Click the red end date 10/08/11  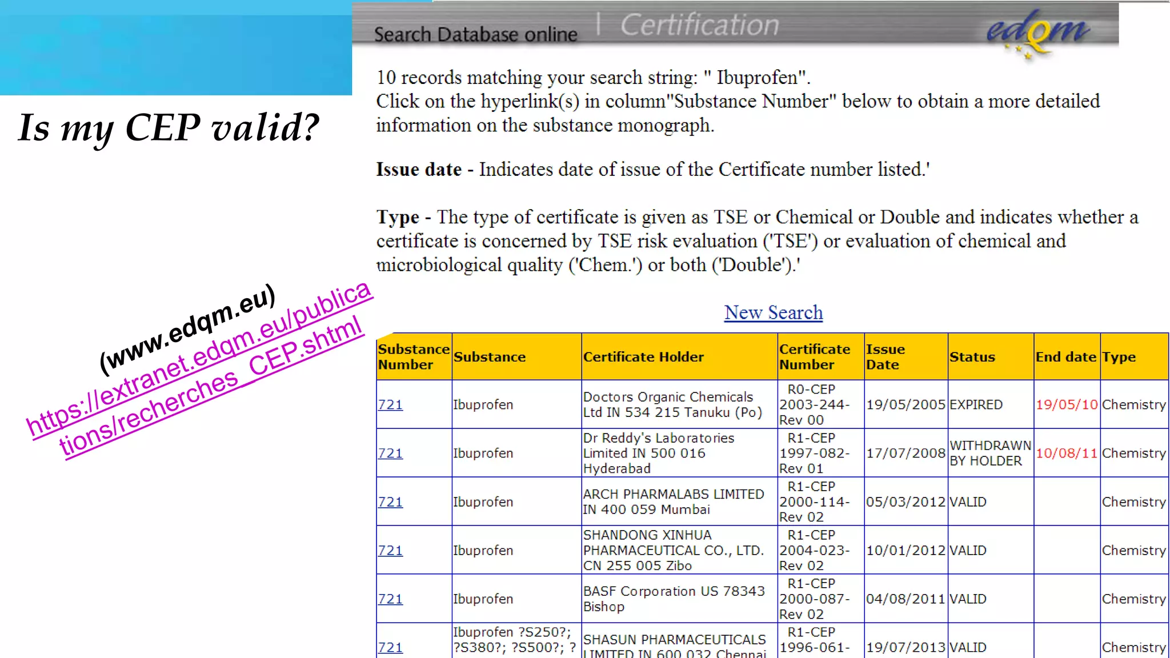(x=1066, y=454)
